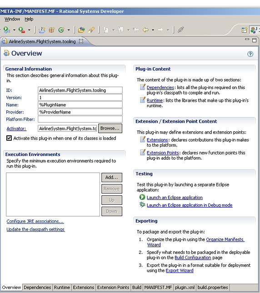Click the Next Annotation icon

coord(106,30)
